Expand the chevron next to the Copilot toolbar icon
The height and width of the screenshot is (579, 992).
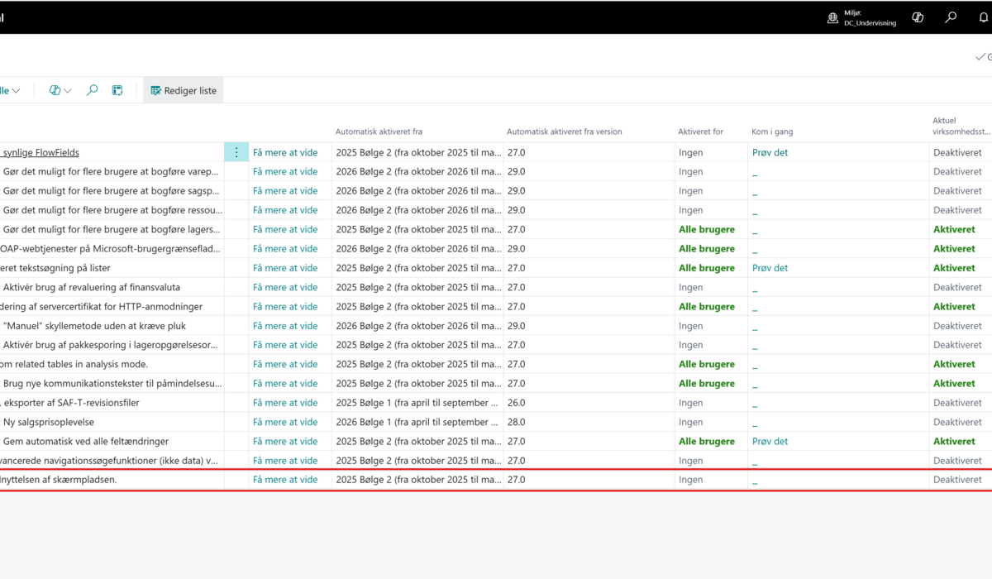pos(68,90)
